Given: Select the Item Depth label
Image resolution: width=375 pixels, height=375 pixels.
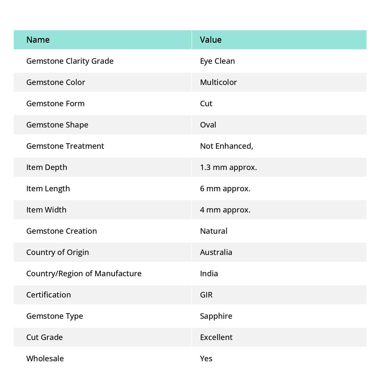Looking at the screenshot, I should tap(47, 167).
